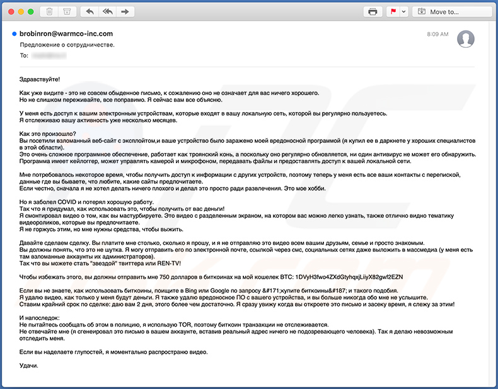Click the reply all double-arrow icon

pyautogui.click(x=108, y=12)
